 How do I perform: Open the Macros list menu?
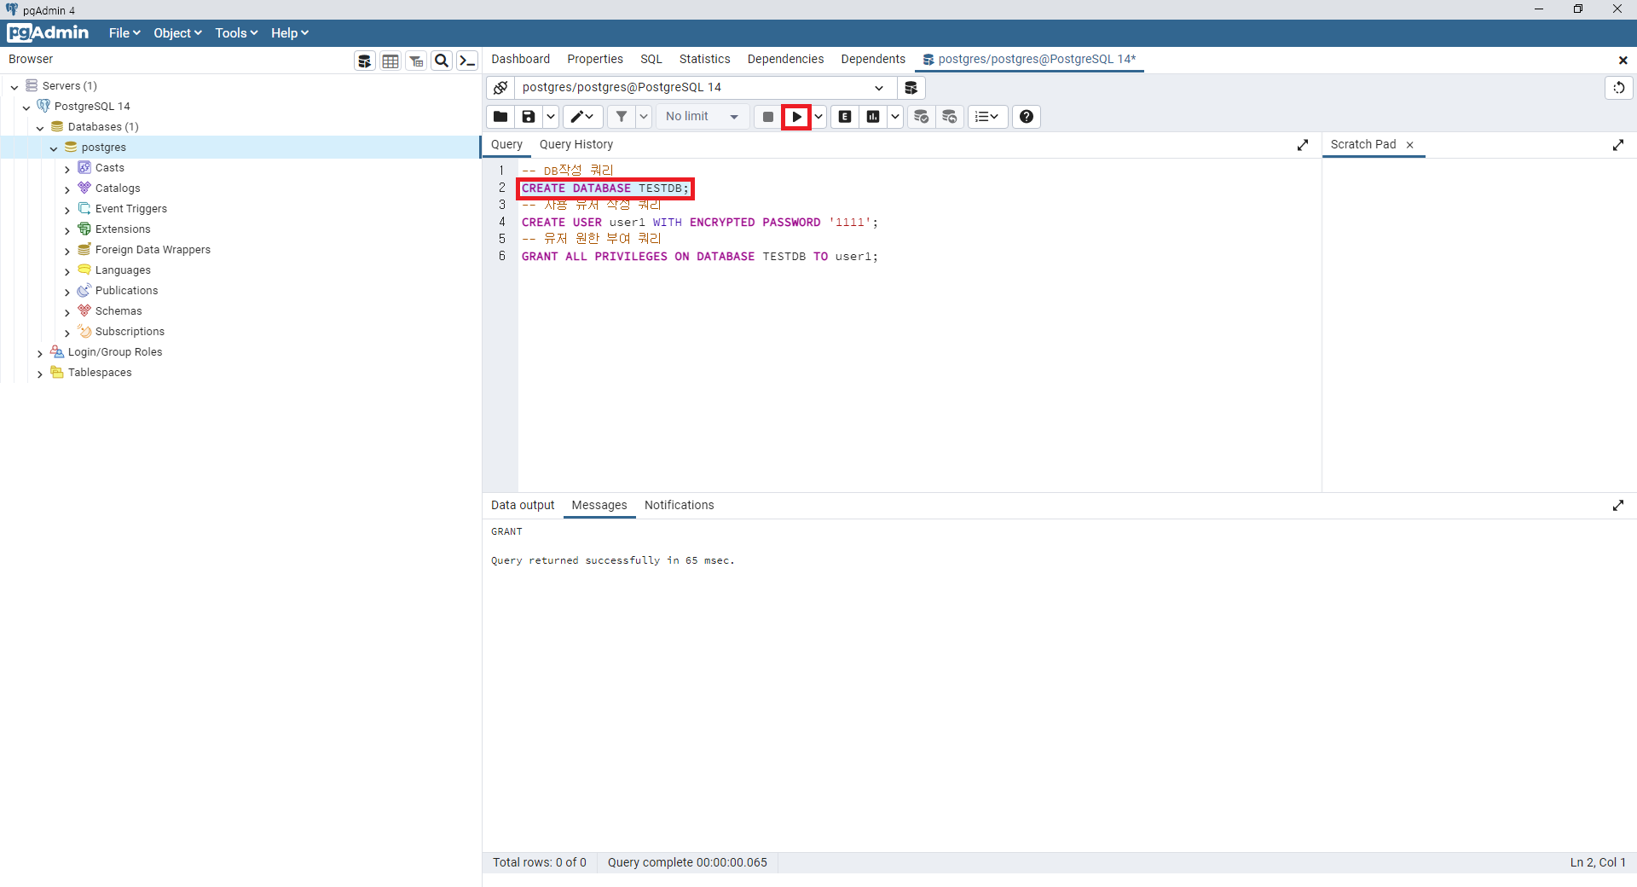click(x=987, y=117)
